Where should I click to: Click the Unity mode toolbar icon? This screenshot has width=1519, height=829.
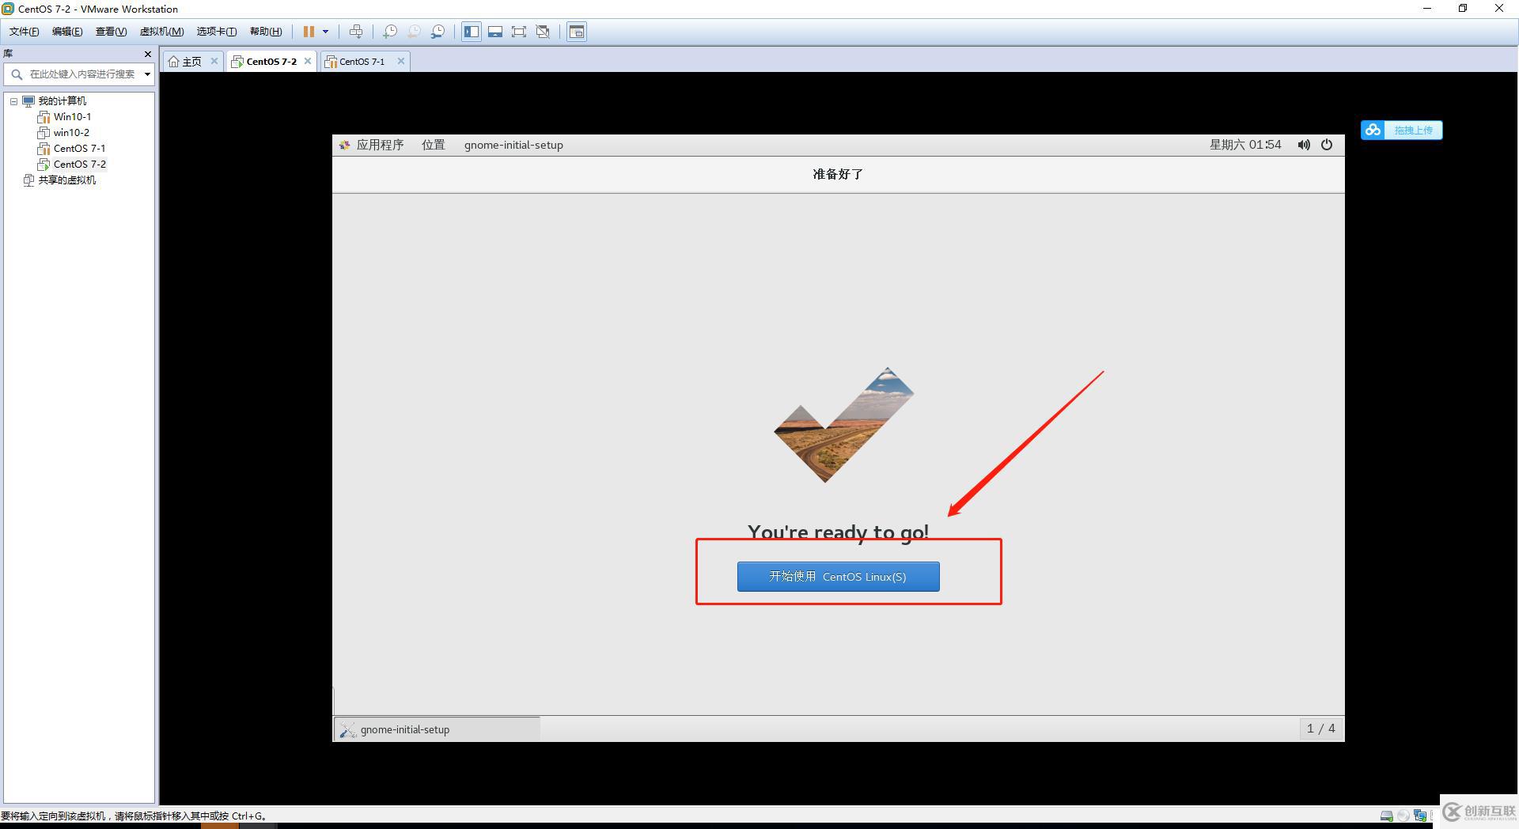(543, 32)
